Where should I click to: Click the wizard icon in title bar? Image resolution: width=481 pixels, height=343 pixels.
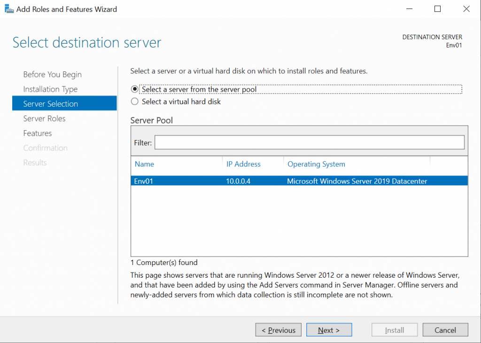[9, 9]
